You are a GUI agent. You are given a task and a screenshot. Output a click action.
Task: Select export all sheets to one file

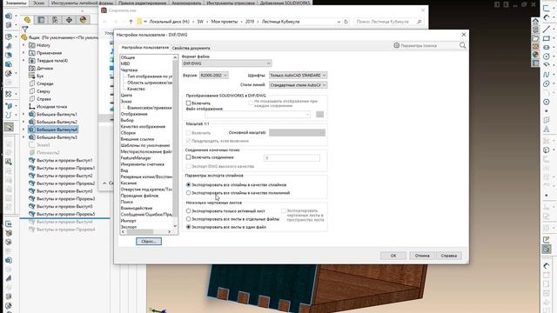[x=188, y=227]
